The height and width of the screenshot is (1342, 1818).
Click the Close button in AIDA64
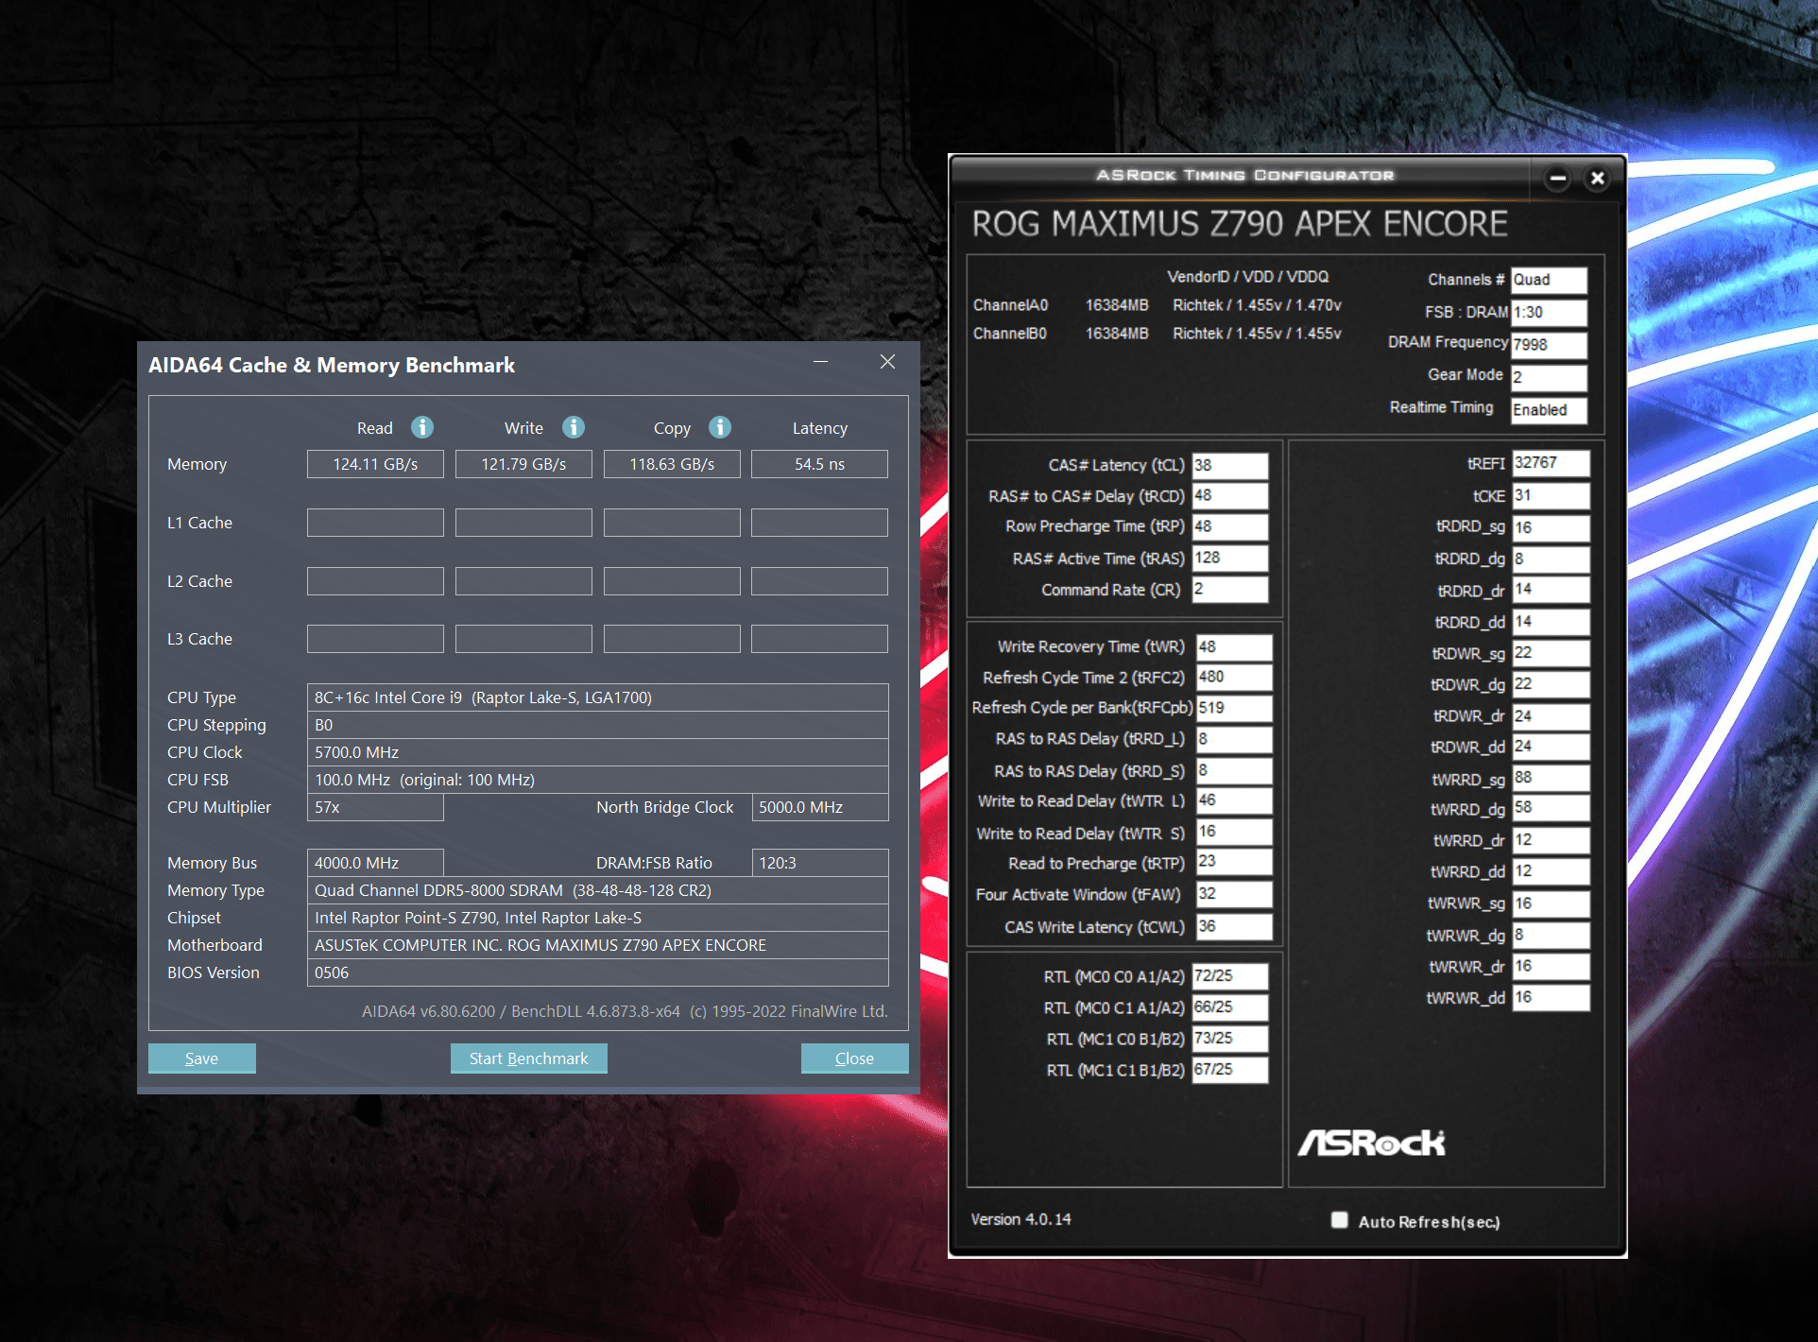pyautogui.click(x=854, y=1058)
